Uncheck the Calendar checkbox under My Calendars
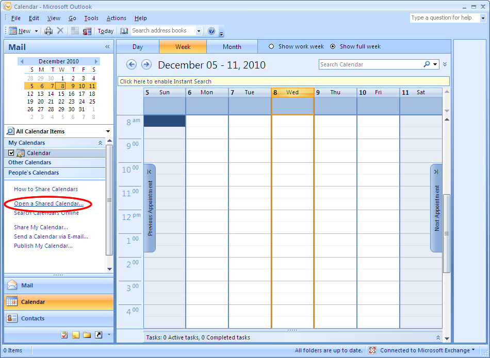 [11, 153]
